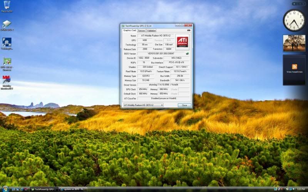Viewport: 308px width, 192px height.
Task: Click the Die Size value field
Action: click(169, 45)
